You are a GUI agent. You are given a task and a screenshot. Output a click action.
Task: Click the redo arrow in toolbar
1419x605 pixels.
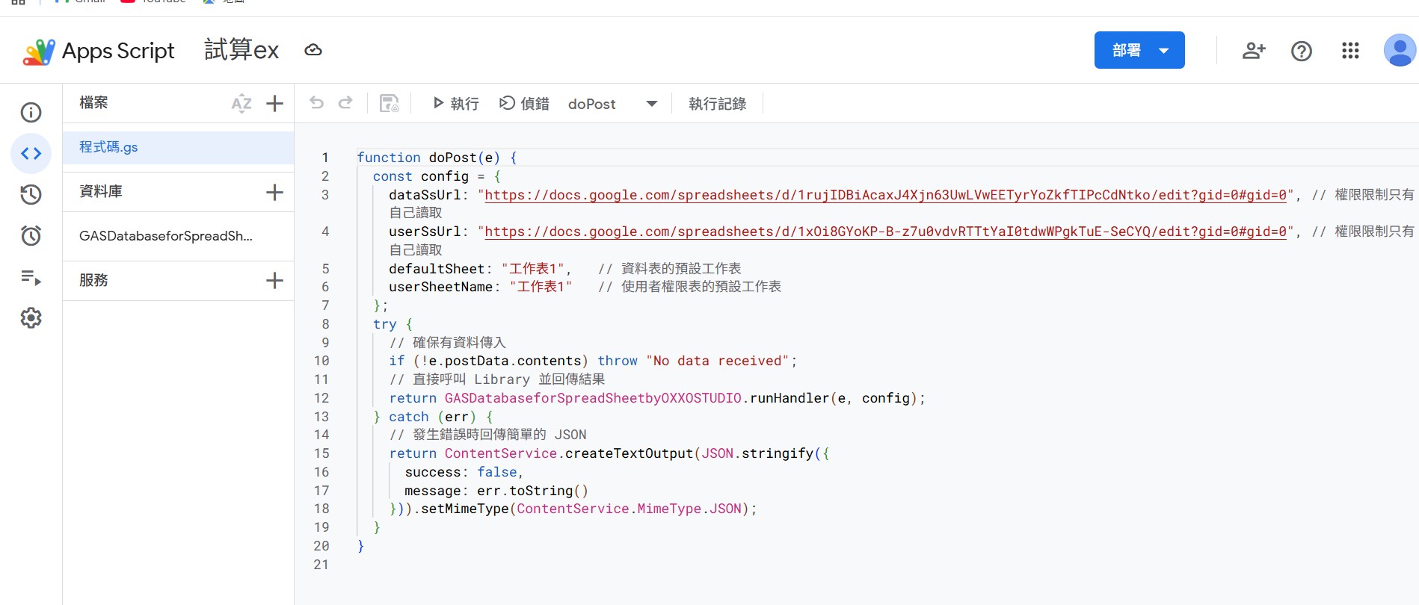345,103
